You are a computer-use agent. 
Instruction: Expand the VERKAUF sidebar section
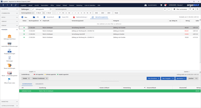9,21
